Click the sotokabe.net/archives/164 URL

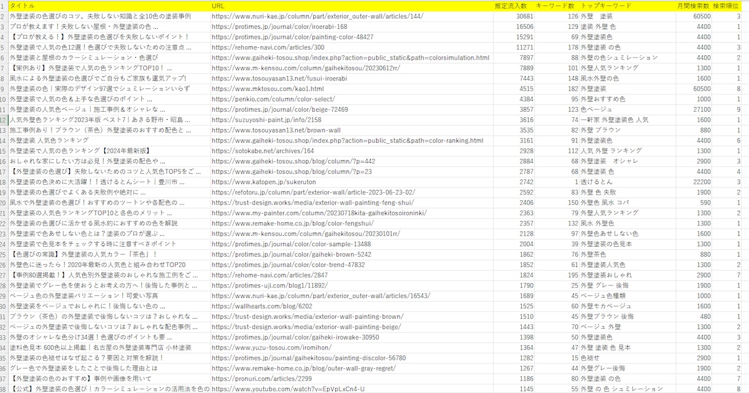point(263,151)
